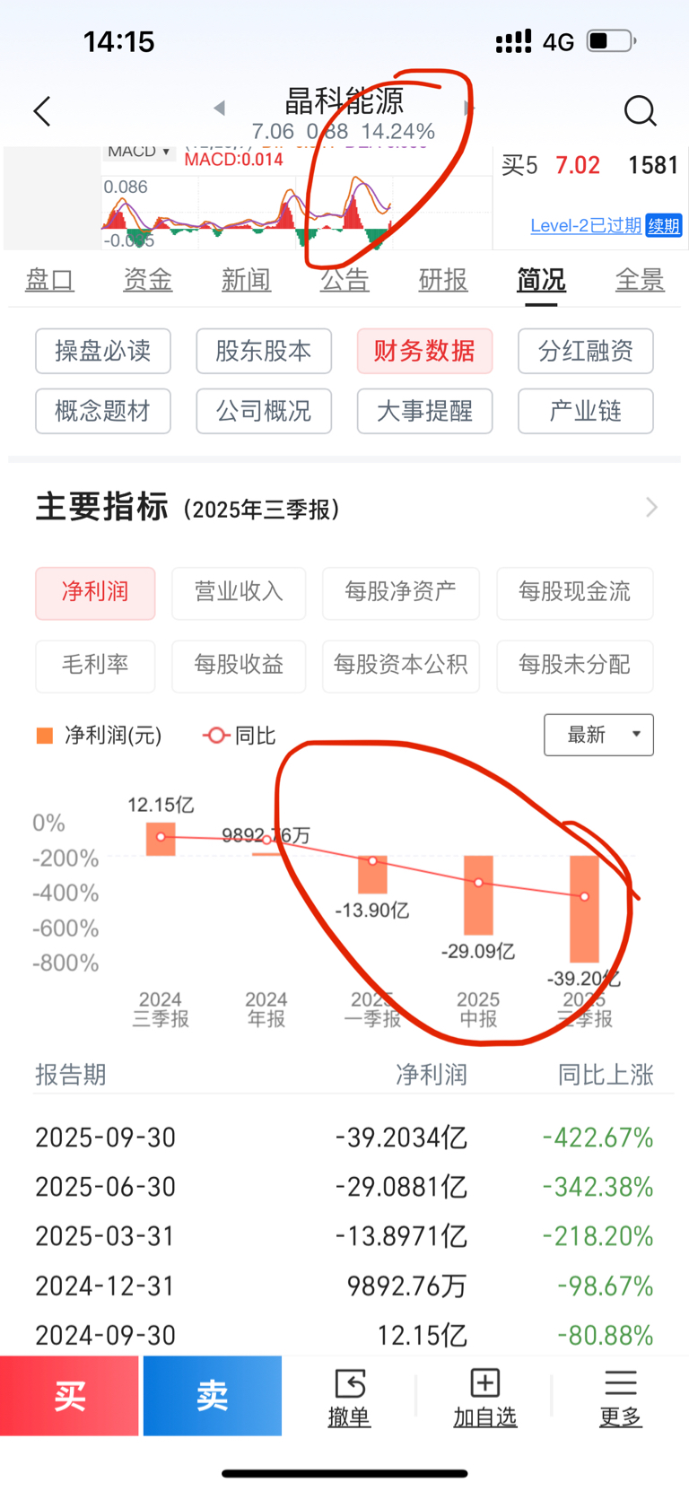This screenshot has width=689, height=1491.
Task: Select the 营业收入 indicator chip
Action: pos(239,592)
